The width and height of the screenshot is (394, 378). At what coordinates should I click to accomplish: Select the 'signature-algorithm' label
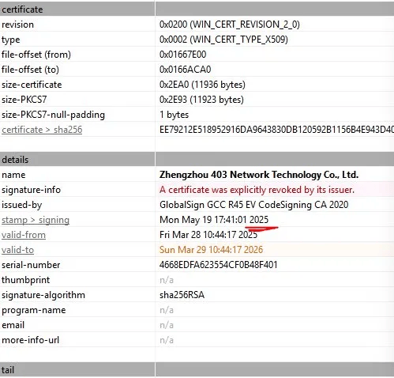(x=43, y=295)
